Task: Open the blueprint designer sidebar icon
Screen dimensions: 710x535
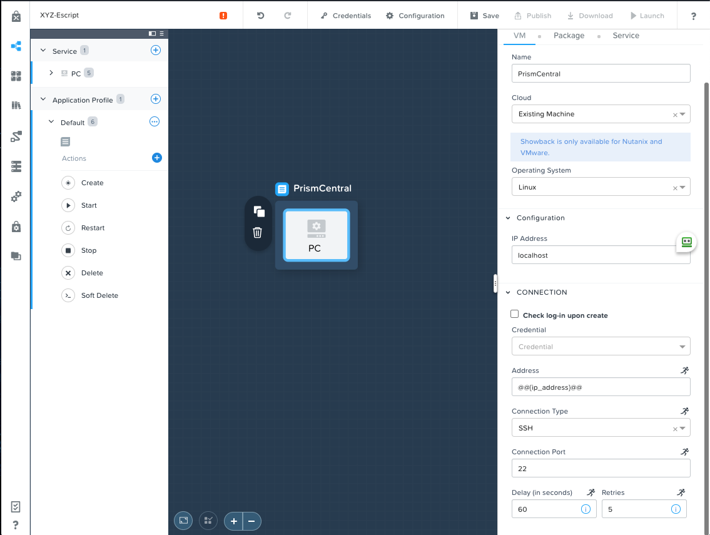Action: click(16, 46)
